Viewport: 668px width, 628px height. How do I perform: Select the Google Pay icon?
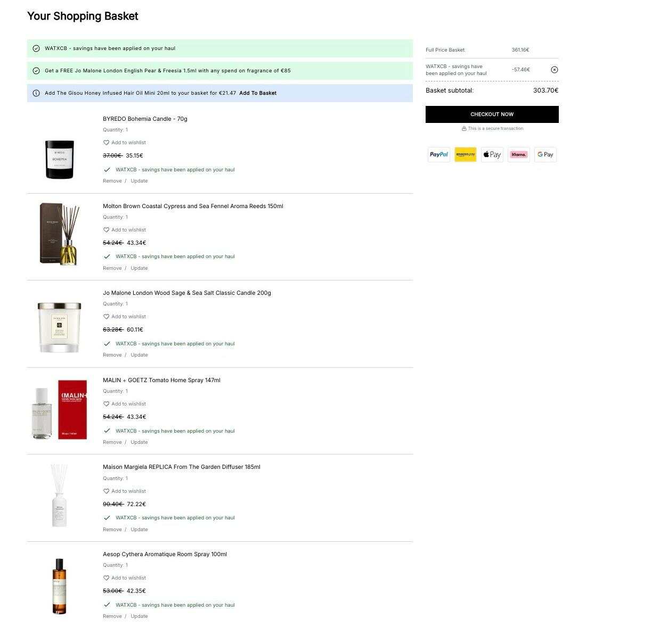pyautogui.click(x=545, y=154)
